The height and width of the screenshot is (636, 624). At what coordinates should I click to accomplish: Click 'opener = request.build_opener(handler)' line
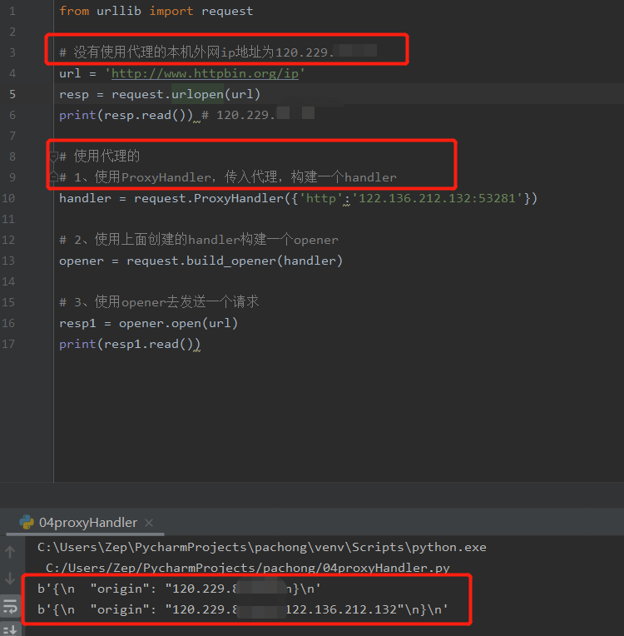[201, 261]
